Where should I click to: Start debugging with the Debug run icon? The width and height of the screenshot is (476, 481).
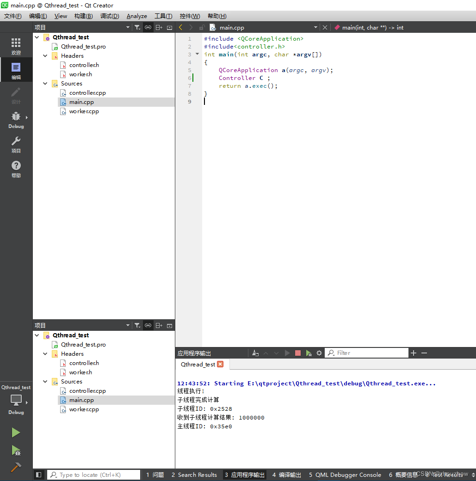[16, 451]
